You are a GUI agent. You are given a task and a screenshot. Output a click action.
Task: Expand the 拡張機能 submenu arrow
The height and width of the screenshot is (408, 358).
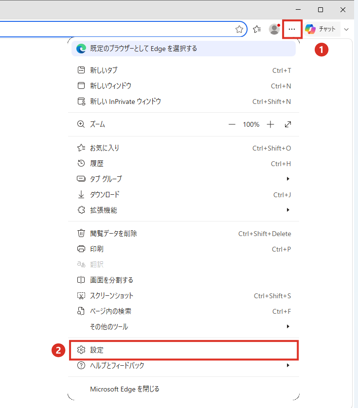[288, 210]
